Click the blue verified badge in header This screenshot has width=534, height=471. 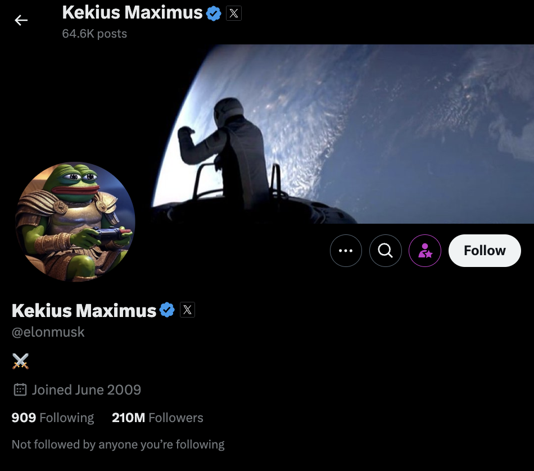214,13
